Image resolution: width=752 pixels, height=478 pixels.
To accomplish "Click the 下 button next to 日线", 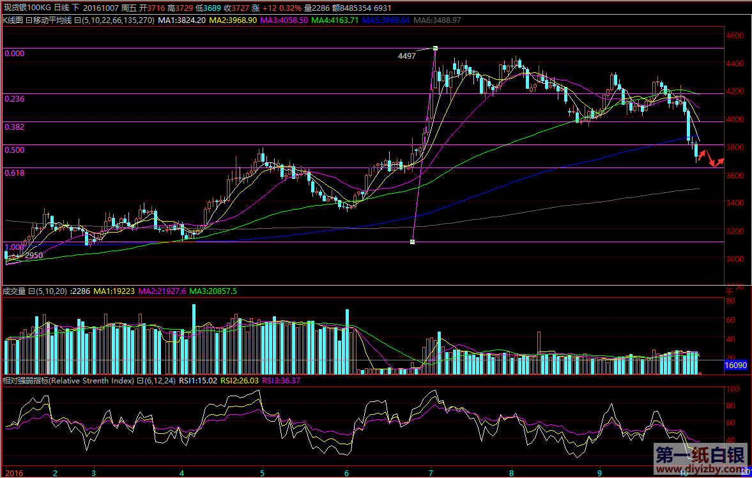I will [x=76, y=8].
